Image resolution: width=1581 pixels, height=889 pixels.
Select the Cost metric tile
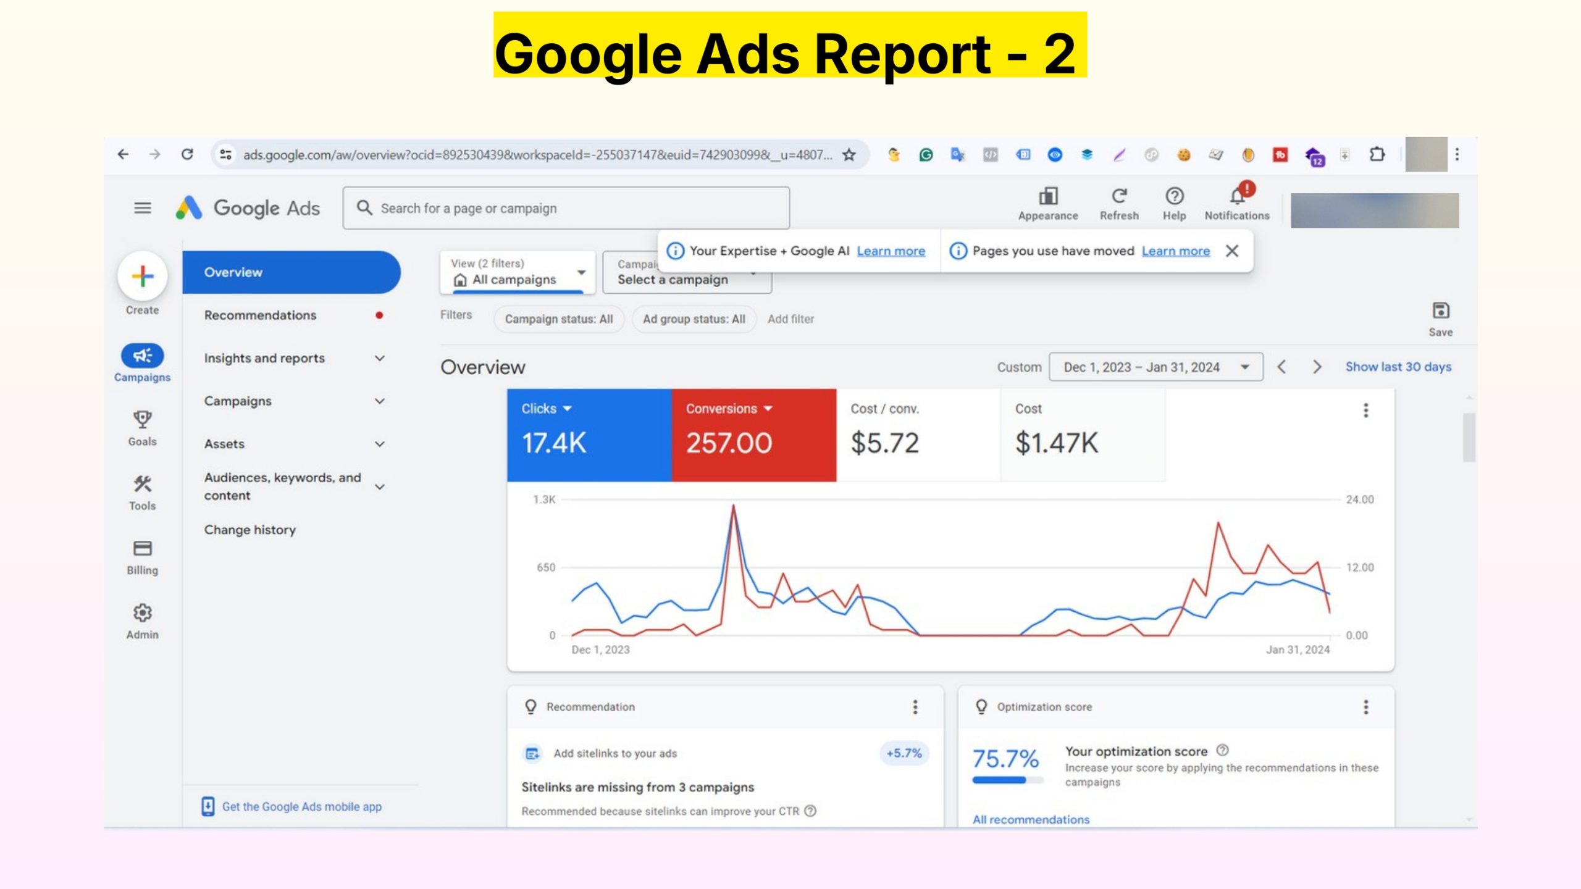point(1083,435)
